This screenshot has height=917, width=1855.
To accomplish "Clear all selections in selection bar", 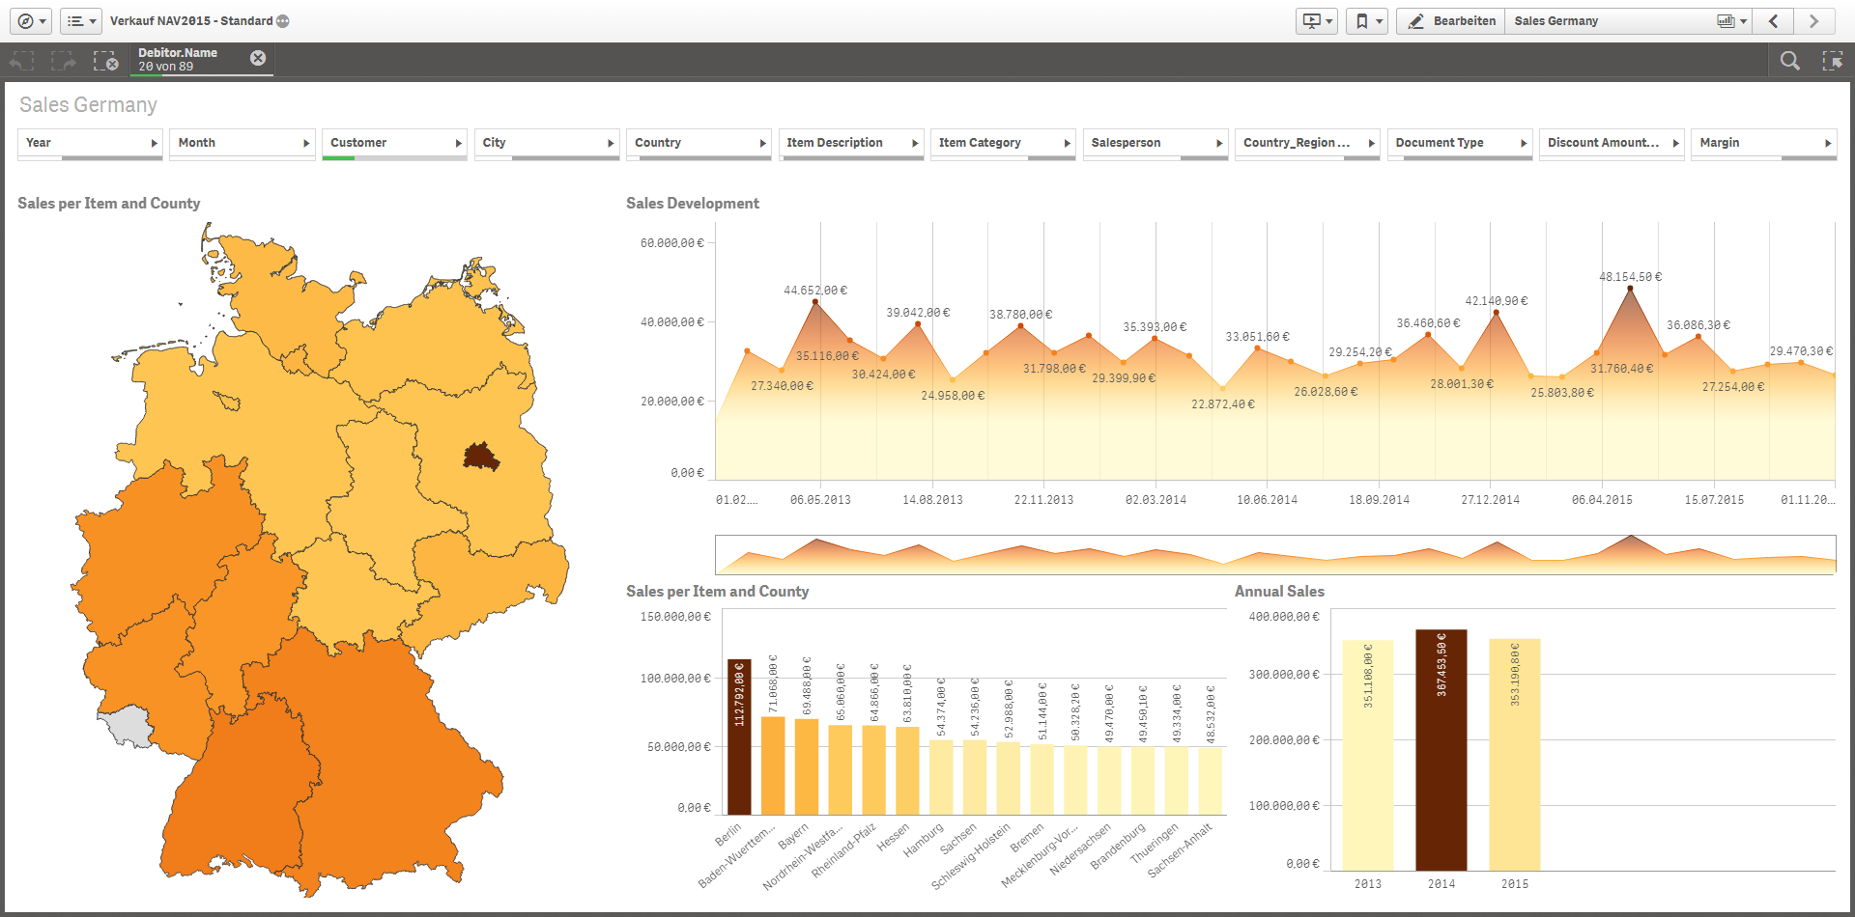I will pos(105,61).
